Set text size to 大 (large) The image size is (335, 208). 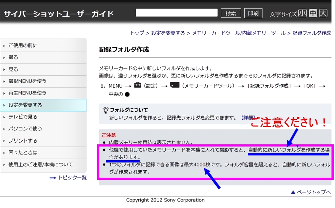[323, 13]
